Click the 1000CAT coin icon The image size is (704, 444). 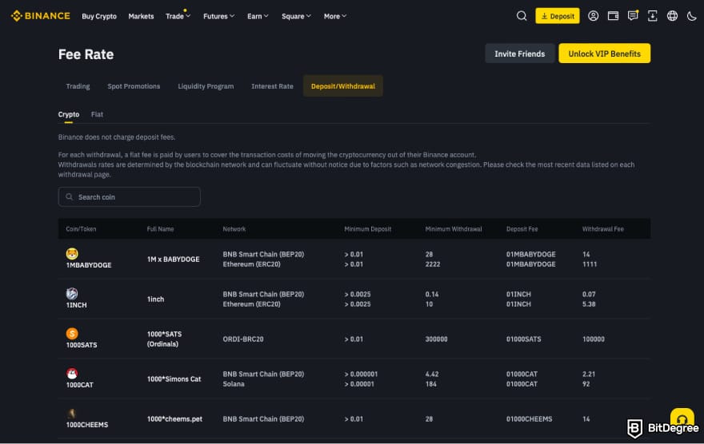72,373
